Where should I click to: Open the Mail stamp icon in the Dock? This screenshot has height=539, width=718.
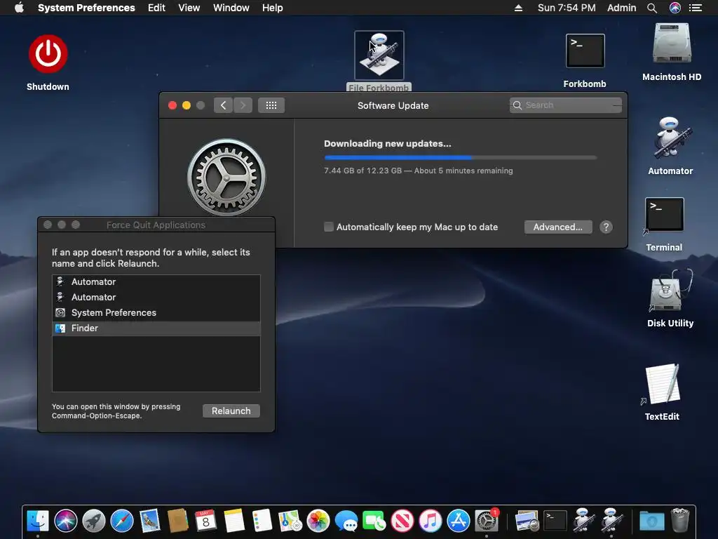coord(150,521)
